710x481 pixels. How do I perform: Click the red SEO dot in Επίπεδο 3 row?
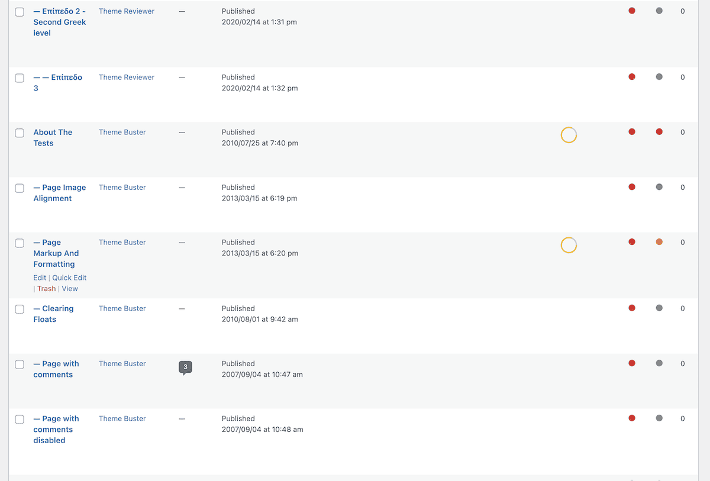[632, 77]
